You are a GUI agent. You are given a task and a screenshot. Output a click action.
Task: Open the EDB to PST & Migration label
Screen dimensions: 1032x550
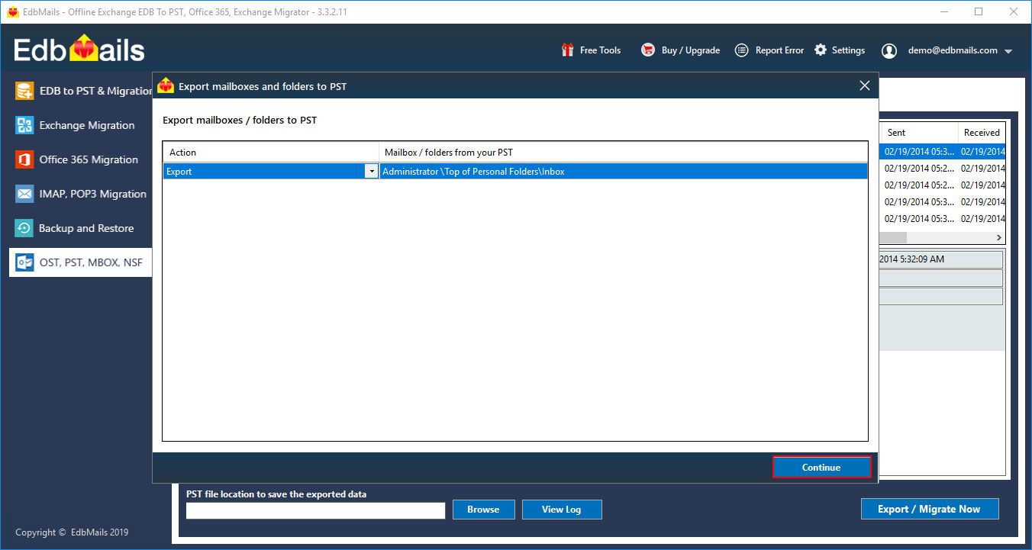[x=95, y=91]
